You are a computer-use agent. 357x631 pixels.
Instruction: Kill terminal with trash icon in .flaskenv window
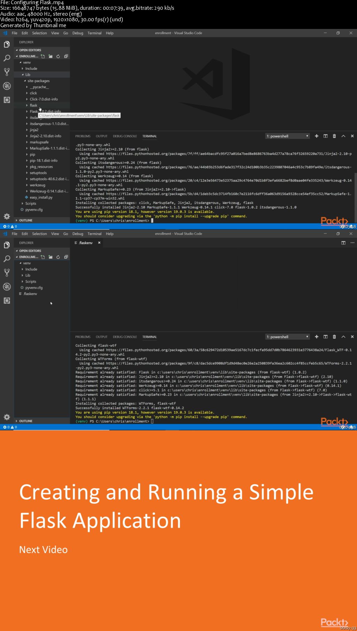pos(334,337)
